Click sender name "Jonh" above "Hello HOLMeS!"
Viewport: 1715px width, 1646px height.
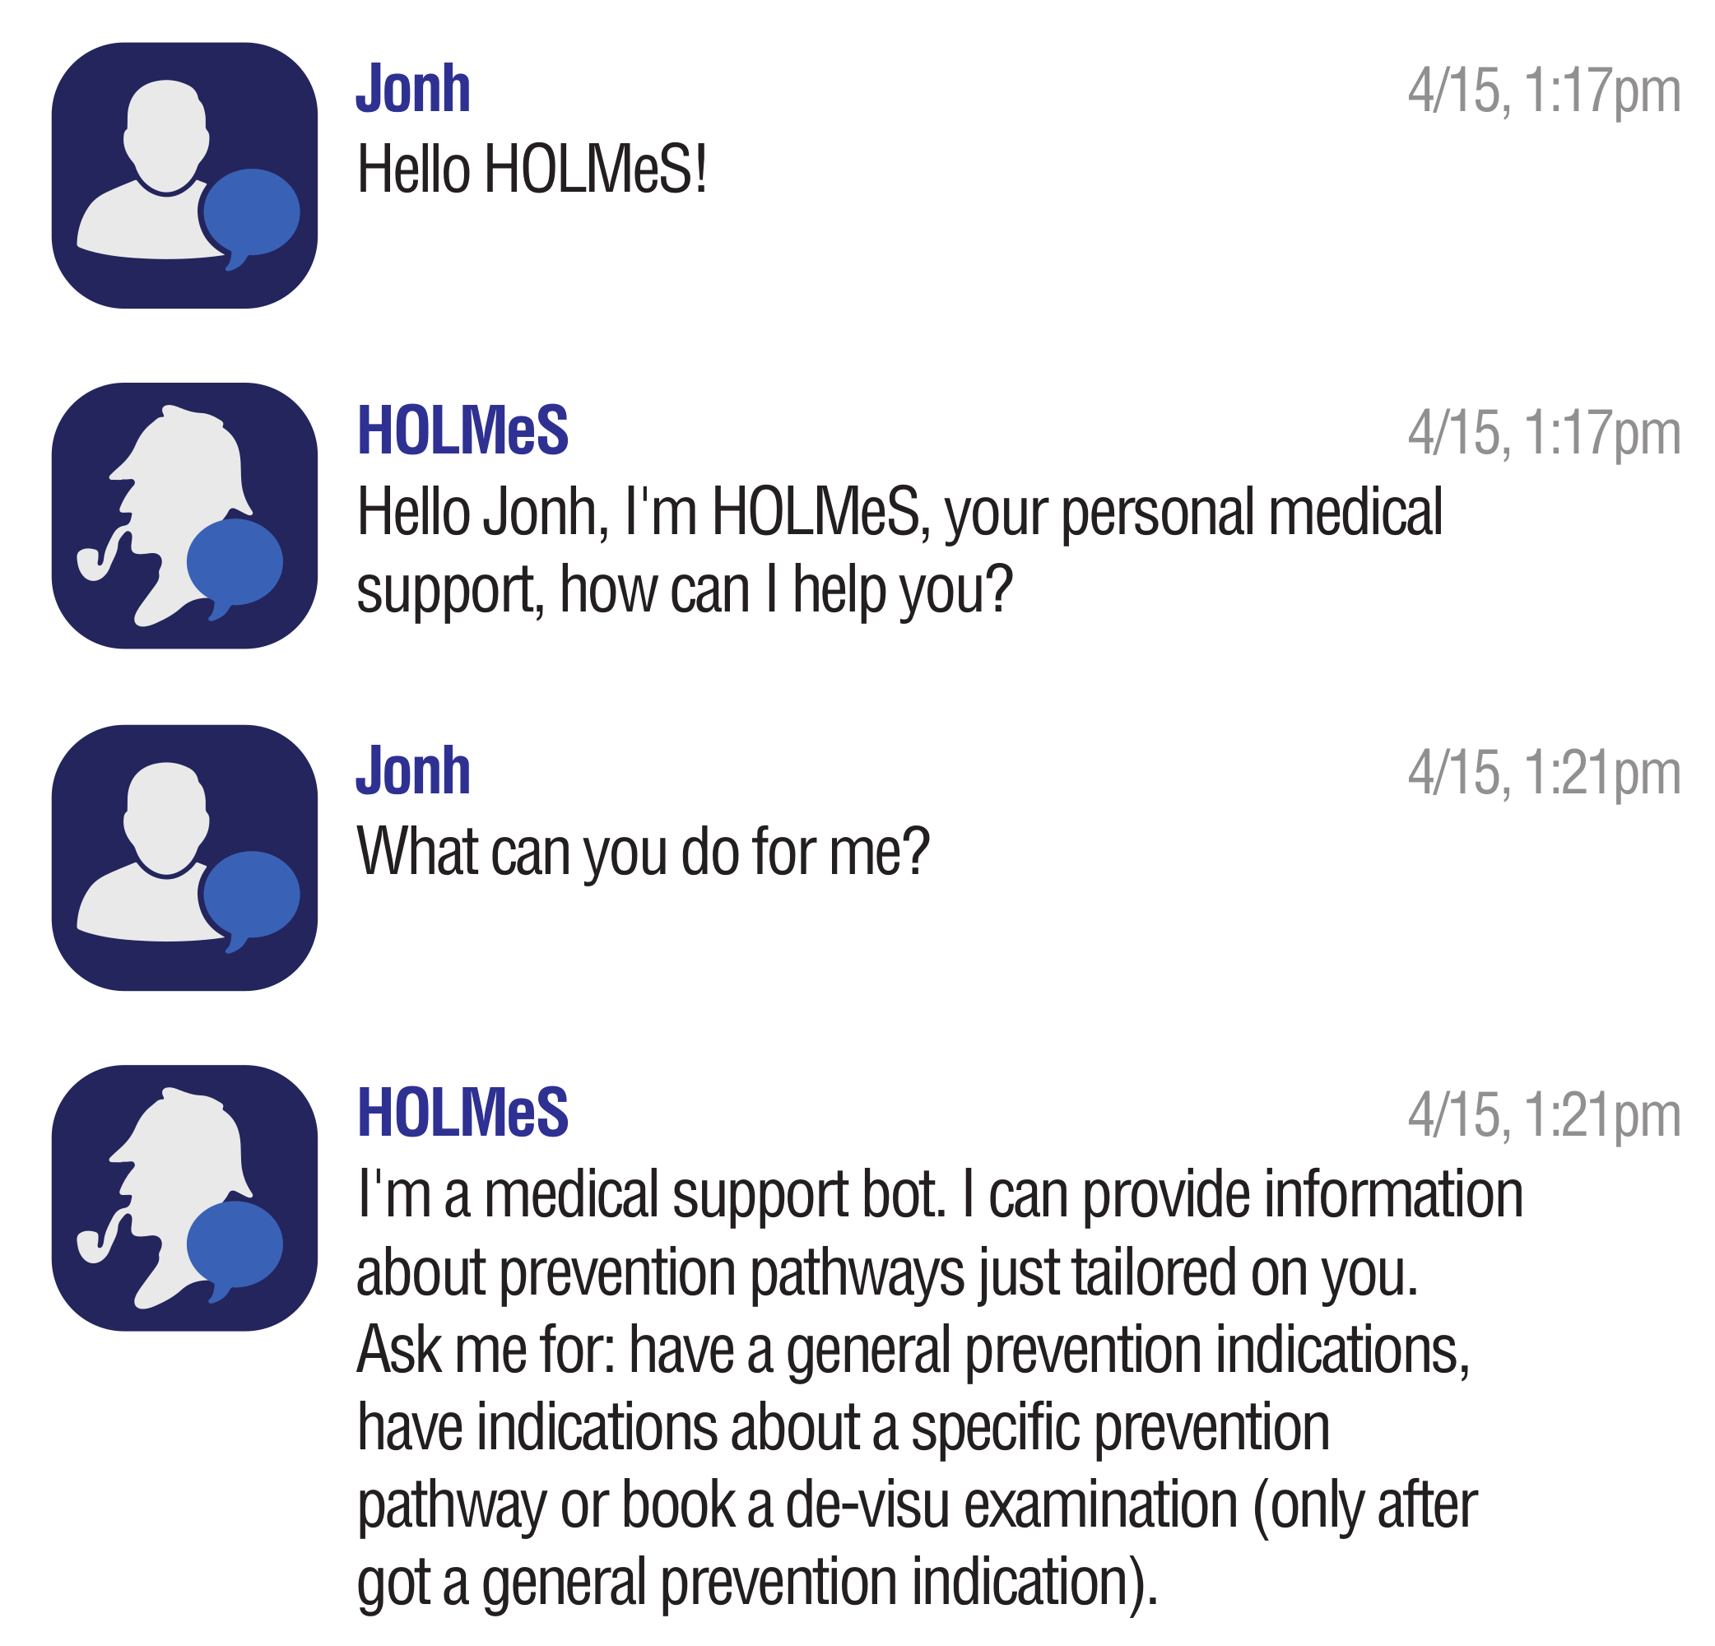pyautogui.click(x=413, y=89)
